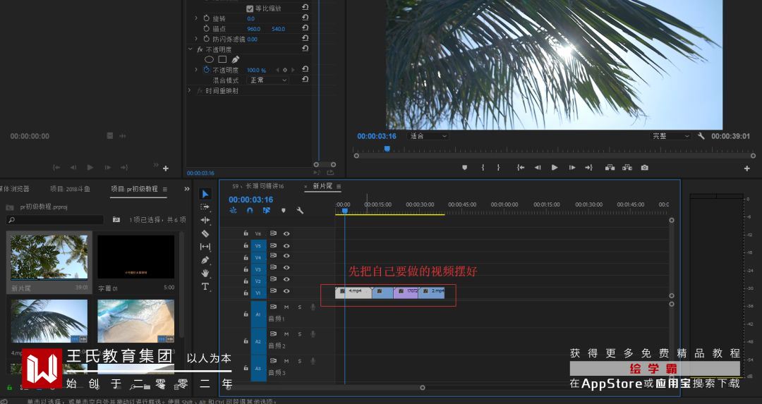Image resolution: width=762 pixels, height=404 pixels.
Task: Select the 4.mp4 clip on V1
Action: 353,293
